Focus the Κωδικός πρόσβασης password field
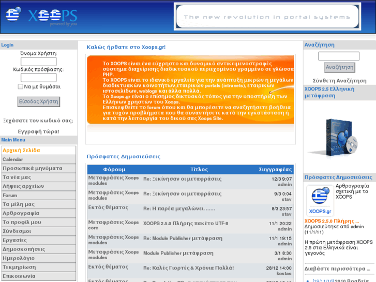Image resolution: width=376 pixels, height=282 pixels. click(39, 78)
